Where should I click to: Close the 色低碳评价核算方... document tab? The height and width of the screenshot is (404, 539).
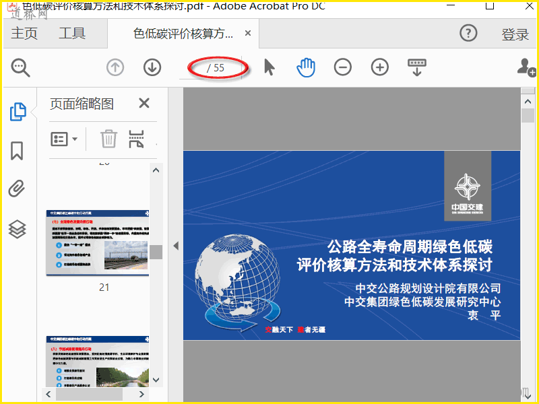248,33
